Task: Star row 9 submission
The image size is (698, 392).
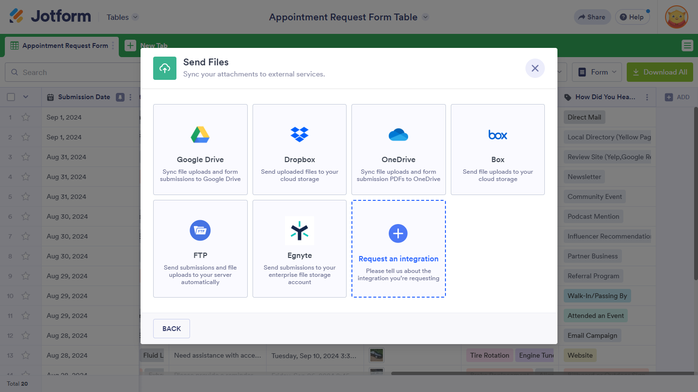Action: pos(26,276)
